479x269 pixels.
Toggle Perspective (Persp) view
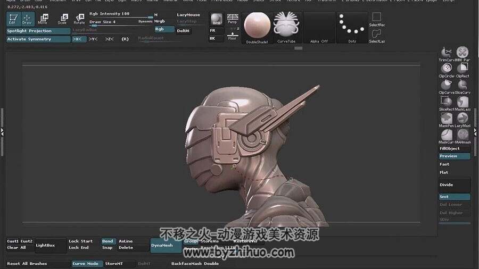click(x=232, y=19)
